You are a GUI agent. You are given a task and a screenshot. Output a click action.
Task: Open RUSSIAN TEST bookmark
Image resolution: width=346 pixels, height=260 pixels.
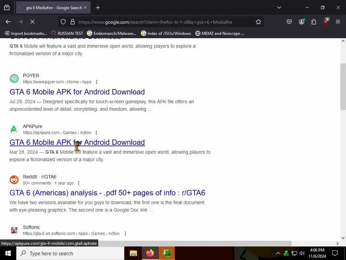tap(67, 34)
